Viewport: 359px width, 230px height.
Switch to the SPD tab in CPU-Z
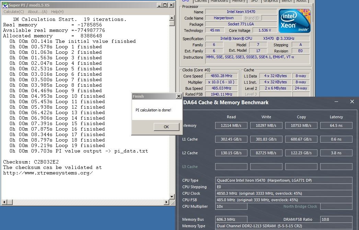pyautogui.click(x=254, y=1)
